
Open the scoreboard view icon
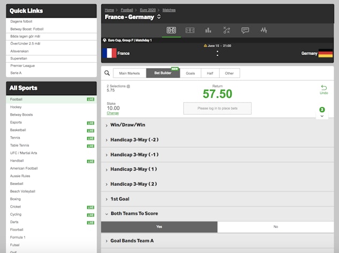(x=171, y=30)
